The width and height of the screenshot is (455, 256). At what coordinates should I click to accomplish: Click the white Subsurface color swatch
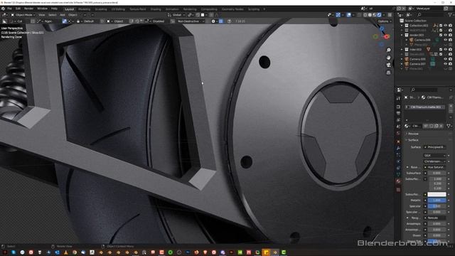pyautogui.click(x=437, y=194)
